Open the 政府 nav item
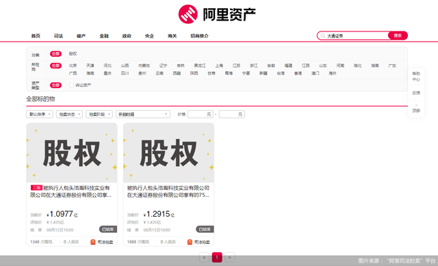438x266 pixels. click(127, 36)
